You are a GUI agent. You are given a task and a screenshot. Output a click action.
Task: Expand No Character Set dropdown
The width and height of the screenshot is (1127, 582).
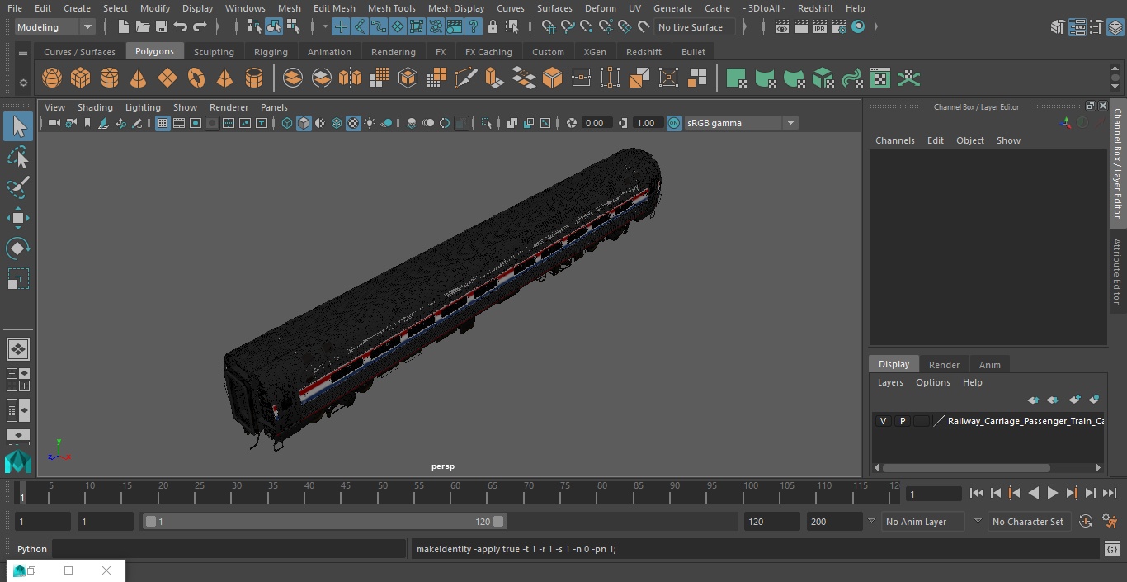978,522
